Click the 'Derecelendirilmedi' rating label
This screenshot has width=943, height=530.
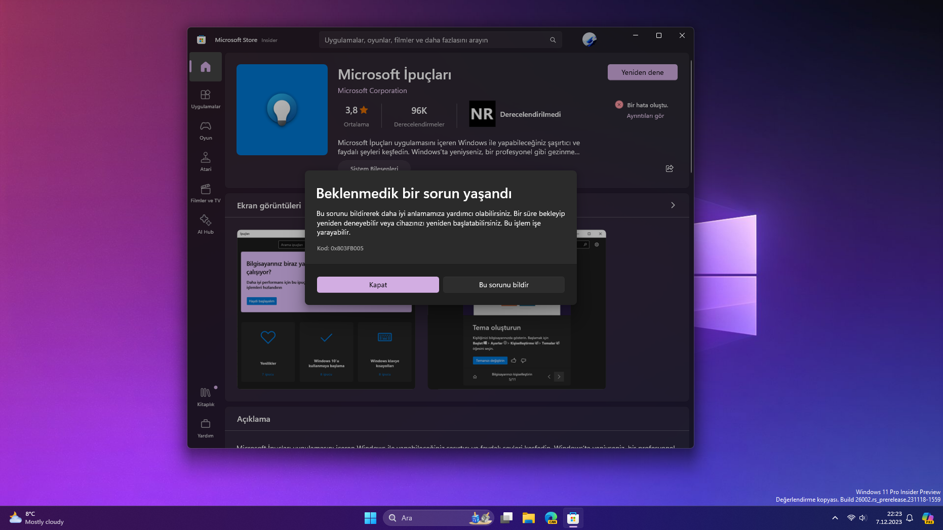click(530, 114)
